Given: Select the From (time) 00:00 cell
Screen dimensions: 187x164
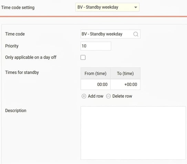Looking at the screenshot, I should click(95, 85).
